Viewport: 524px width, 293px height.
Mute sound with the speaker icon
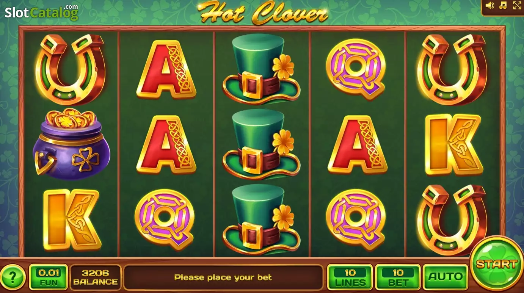click(x=490, y=5)
